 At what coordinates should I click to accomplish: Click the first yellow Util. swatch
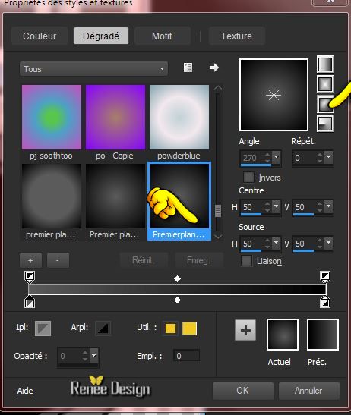coord(170,329)
